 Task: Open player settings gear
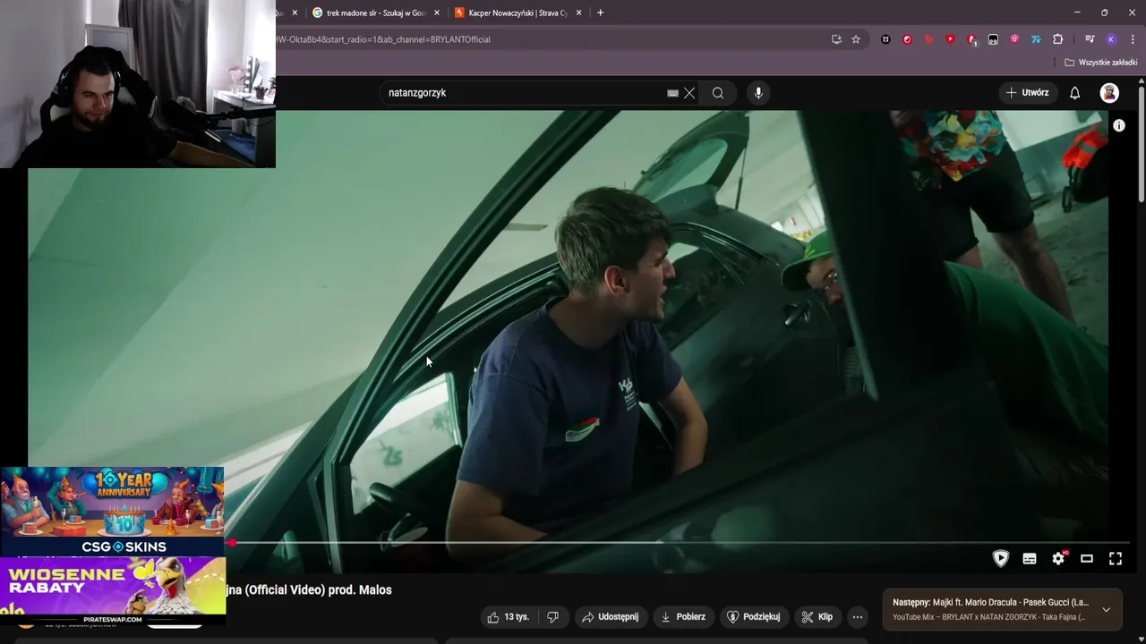pos(1058,558)
